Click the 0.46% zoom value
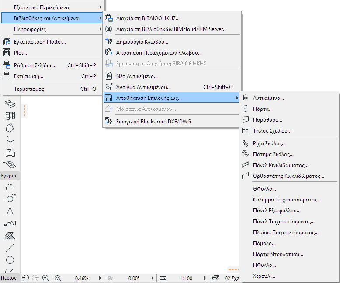The image size is (340, 283). 82,278
